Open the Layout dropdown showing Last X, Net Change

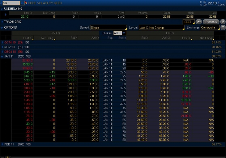(x=162, y=27)
